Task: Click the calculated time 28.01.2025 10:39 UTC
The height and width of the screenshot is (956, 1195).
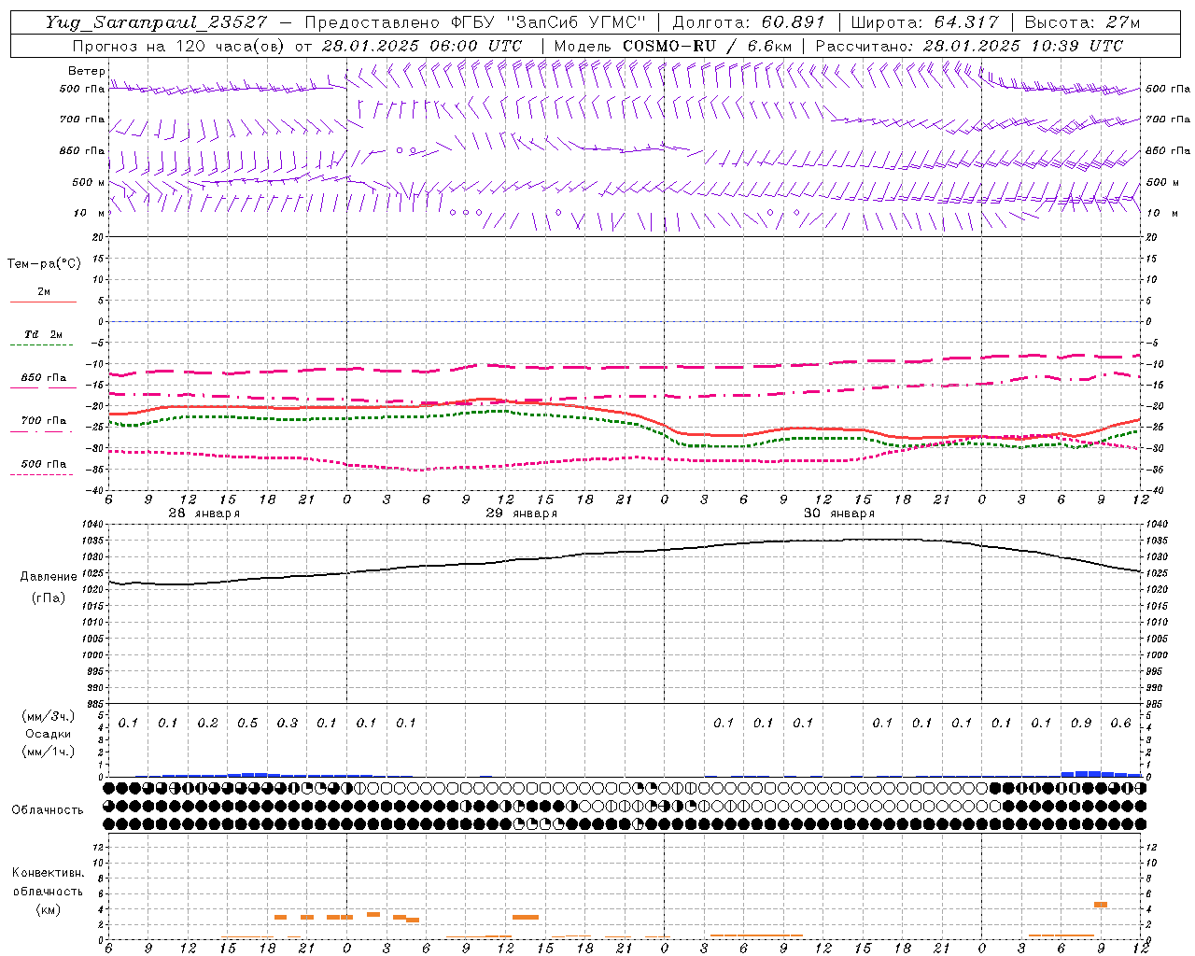Action: coord(1023,46)
